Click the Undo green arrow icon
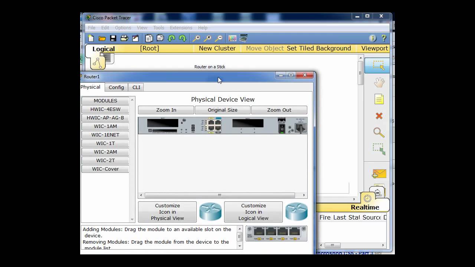The width and height of the screenshot is (475, 267). (x=171, y=38)
